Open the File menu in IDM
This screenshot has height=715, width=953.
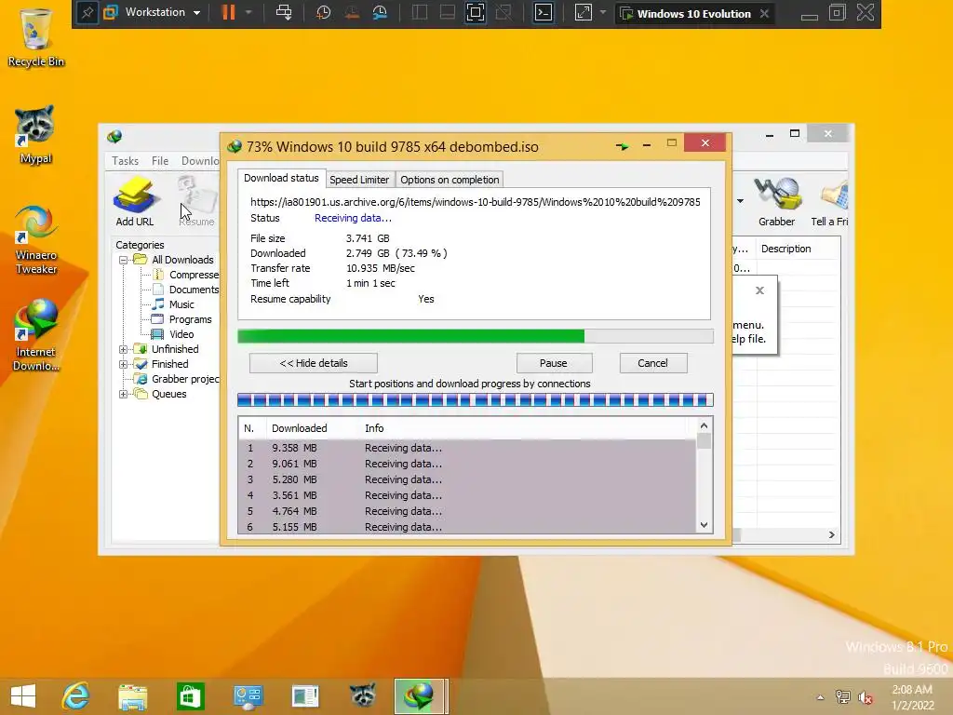pos(160,160)
